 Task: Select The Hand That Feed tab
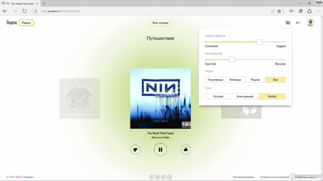click(20, 3)
